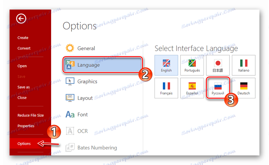Switch to the Layout options label
This screenshot has width=269, height=165.
[85, 98]
